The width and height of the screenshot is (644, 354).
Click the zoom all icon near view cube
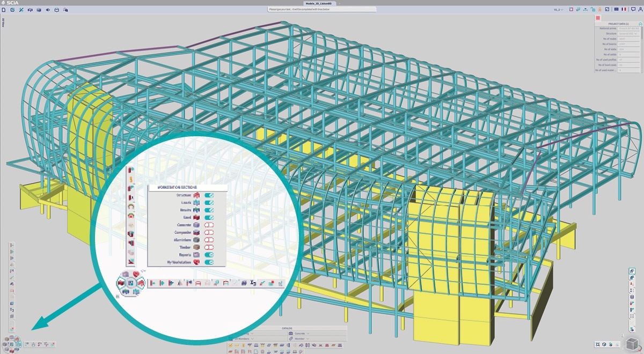pyautogui.click(x=597, y=344)
